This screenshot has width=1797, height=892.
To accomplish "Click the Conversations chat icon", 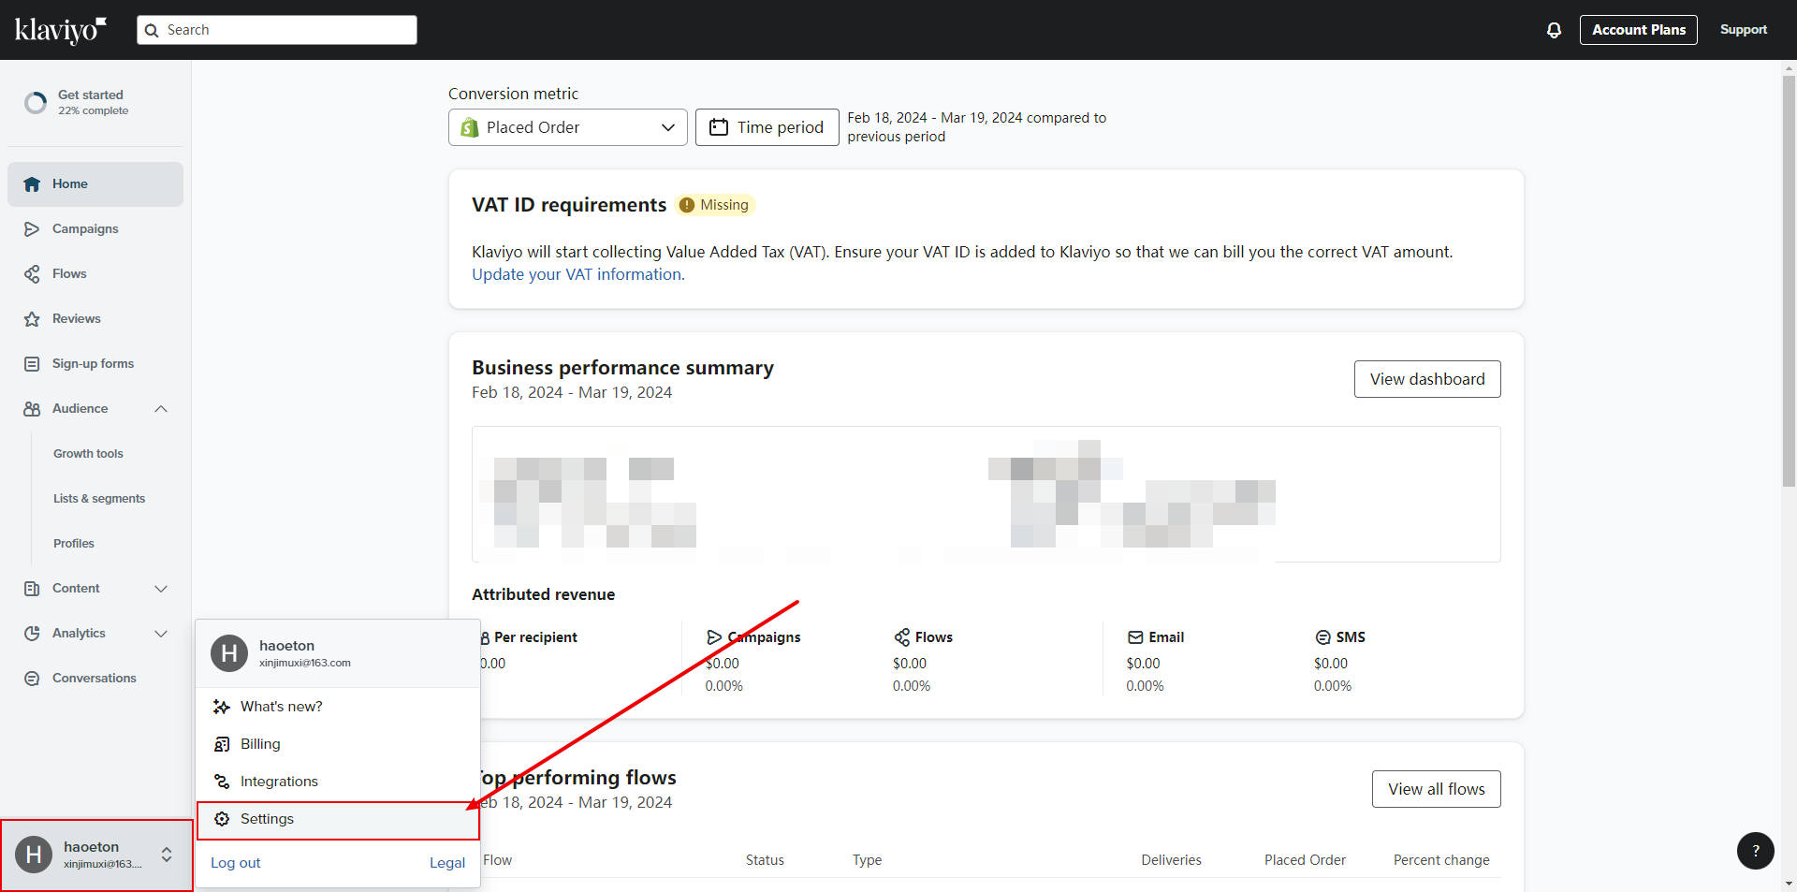I will (32, 679).
